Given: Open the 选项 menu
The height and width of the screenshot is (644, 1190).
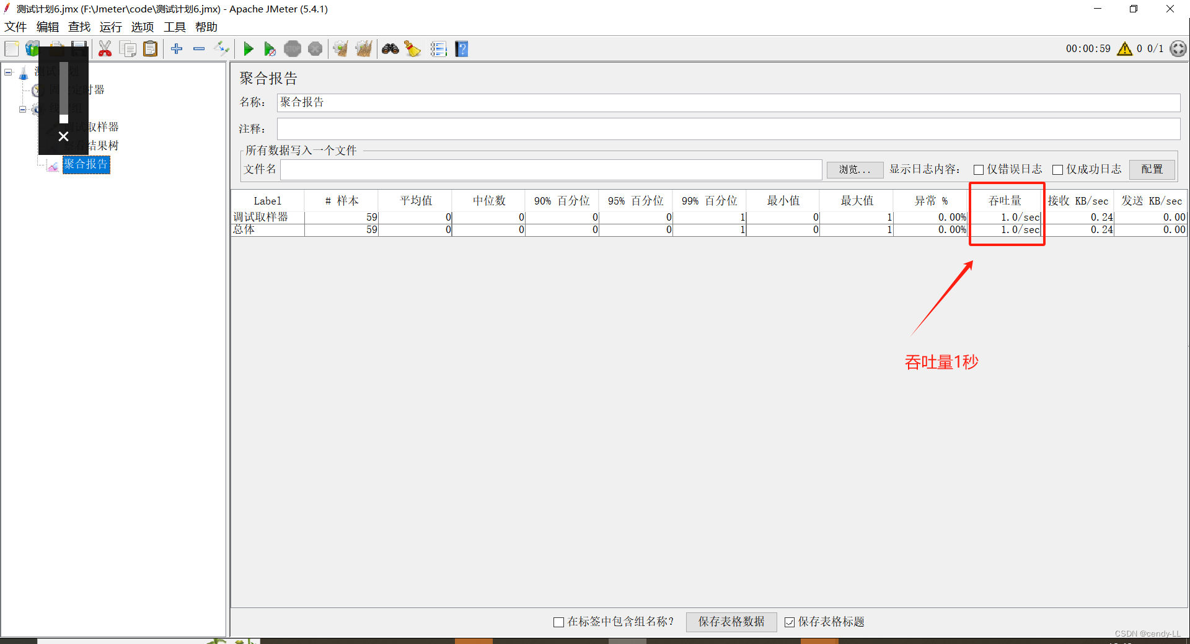Looking at the screenshot, I should (143, 27).
